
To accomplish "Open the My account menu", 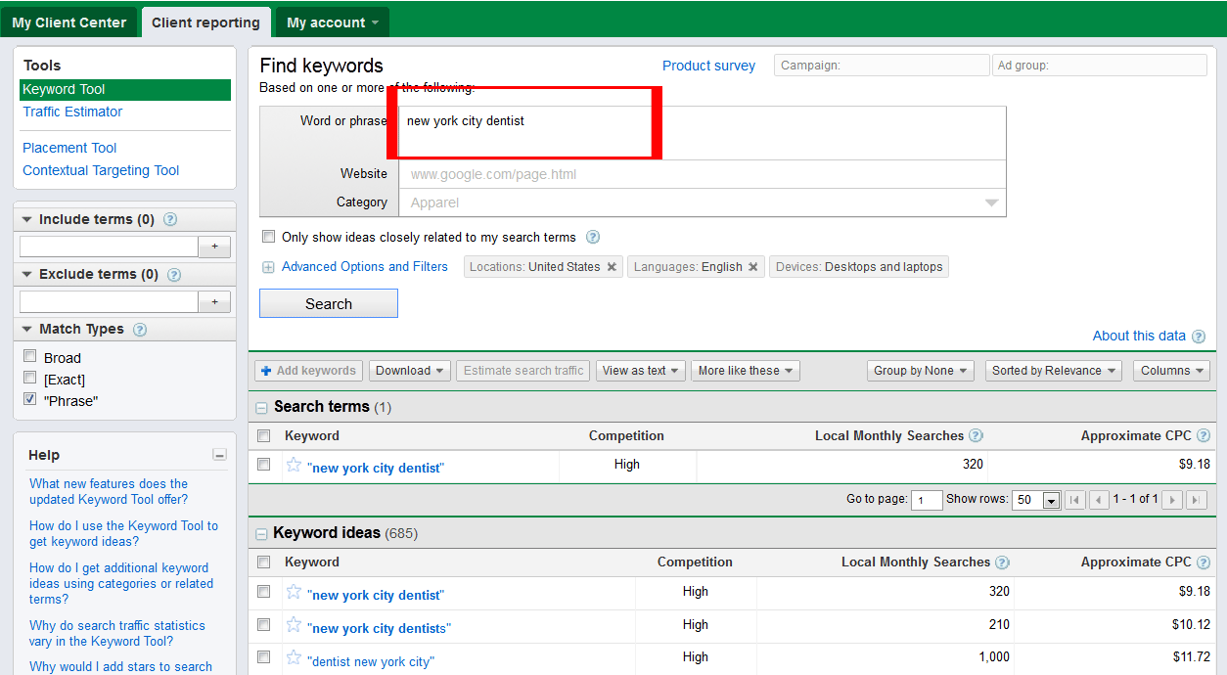I will pyautogui.click(x=332, y=22).
